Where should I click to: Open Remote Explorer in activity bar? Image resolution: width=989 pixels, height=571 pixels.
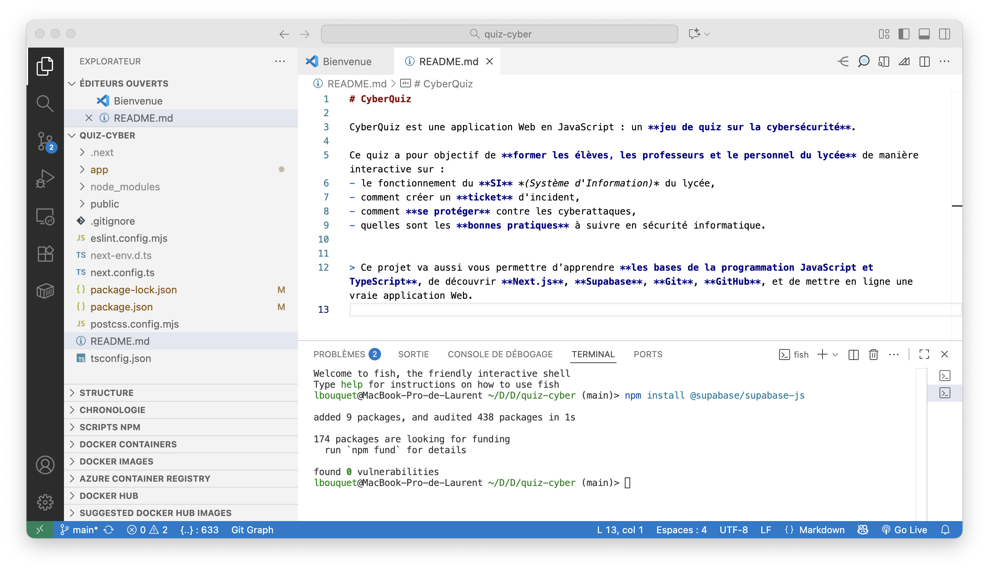(x=45, y=216)
